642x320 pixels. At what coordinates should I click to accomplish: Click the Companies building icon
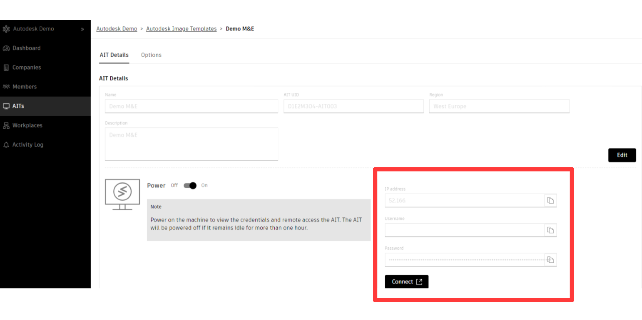[6, 67]
